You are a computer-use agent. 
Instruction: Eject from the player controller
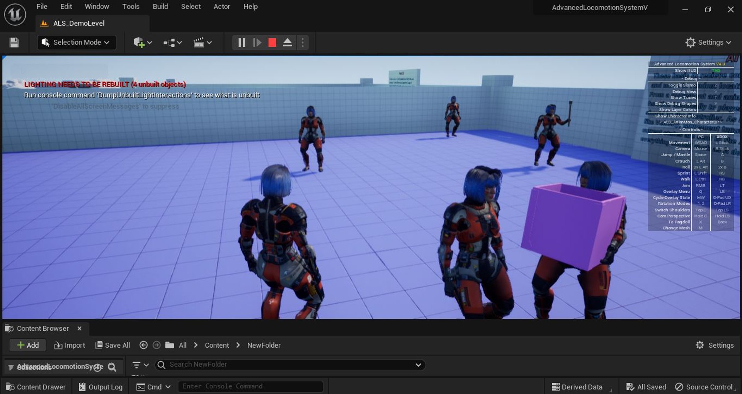pyautogui.click(x=287, y=42)
